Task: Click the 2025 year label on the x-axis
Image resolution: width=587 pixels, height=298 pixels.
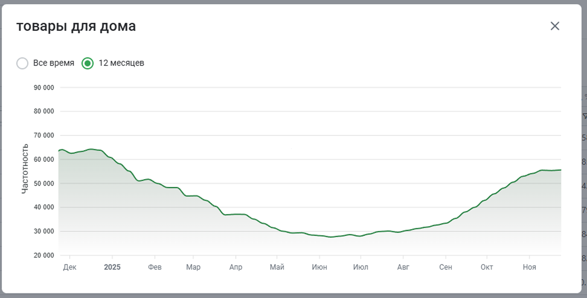Action: (x=112, y=267)
